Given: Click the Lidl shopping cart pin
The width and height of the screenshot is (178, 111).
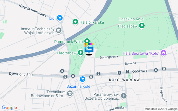Looking at the screenshot, I should tap(60, 18).
